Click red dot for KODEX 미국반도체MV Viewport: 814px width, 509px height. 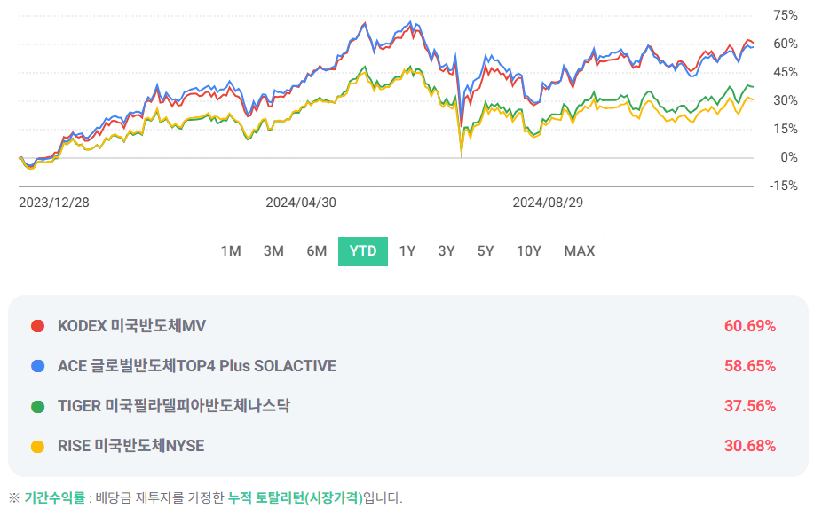point(37,326)
